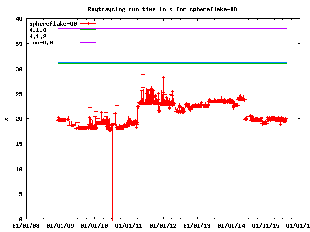310x232 pixels.
Task: Click the 25 tick label on y-axis
Action: point(19,94)
